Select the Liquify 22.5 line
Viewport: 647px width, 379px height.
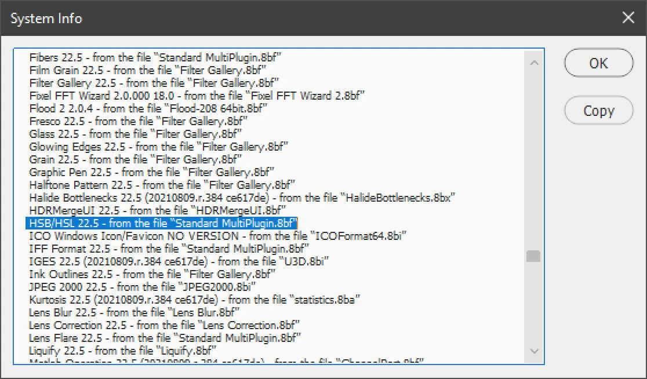coord(123,351)
